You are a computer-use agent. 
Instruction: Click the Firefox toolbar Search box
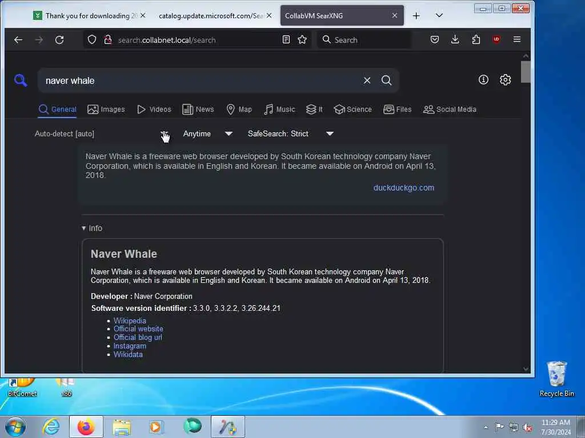[364, 40]
